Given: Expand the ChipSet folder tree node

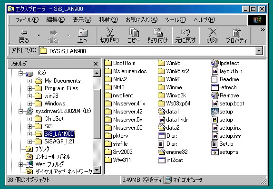Looking at the screenshot, I should coord(29,119).
